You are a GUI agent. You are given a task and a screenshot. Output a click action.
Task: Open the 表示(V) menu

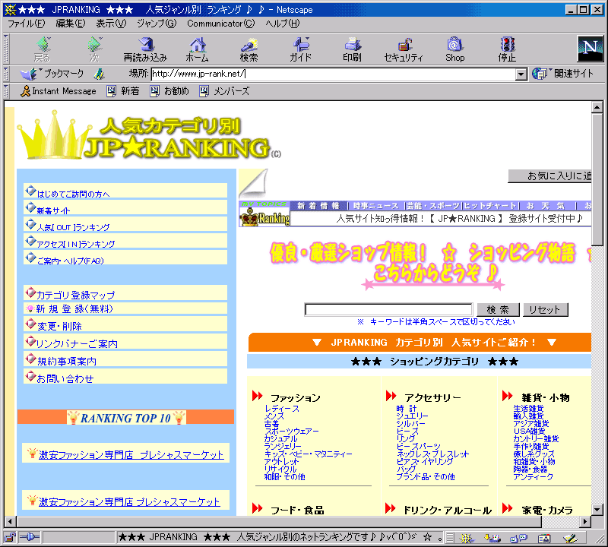coord(111,24)
